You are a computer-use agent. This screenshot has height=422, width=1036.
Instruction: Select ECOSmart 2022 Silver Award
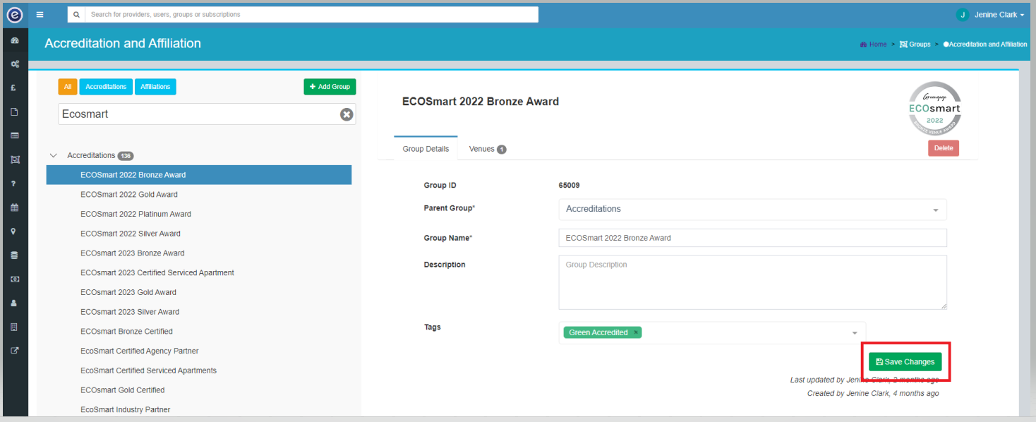tap(131, 234)
